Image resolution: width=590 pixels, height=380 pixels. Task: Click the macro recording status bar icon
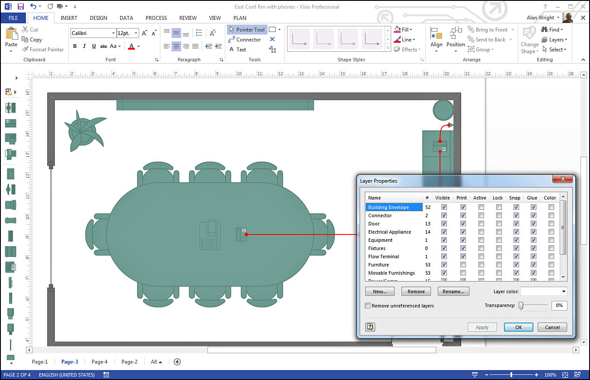point(106,375)
